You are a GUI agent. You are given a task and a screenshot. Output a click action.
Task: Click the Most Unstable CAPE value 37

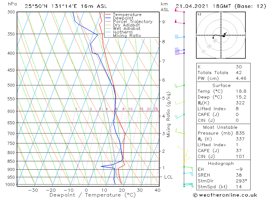coord(239,151)
